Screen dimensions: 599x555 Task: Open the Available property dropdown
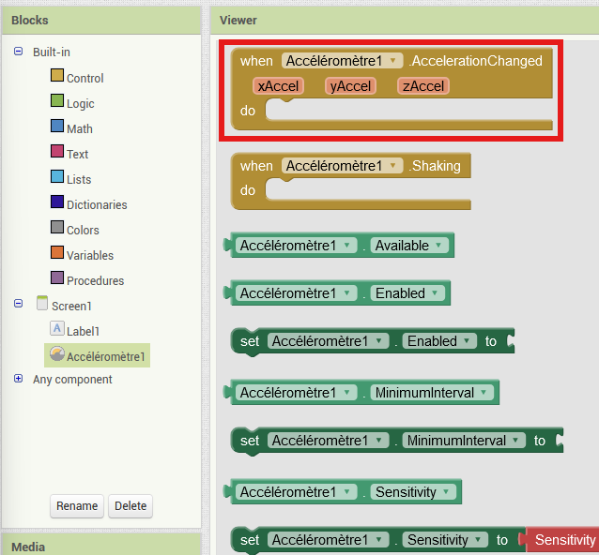click(x=438, y=246)
